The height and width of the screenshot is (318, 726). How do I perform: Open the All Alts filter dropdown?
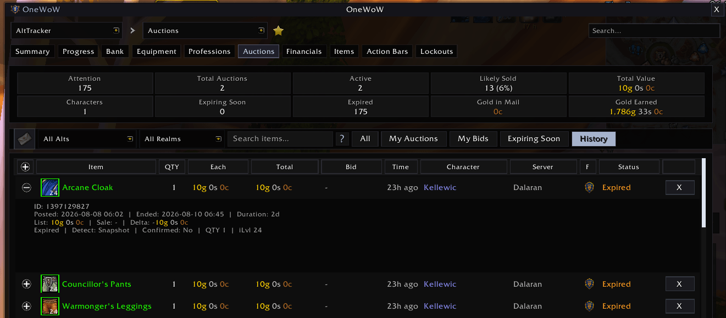point(87,139)
